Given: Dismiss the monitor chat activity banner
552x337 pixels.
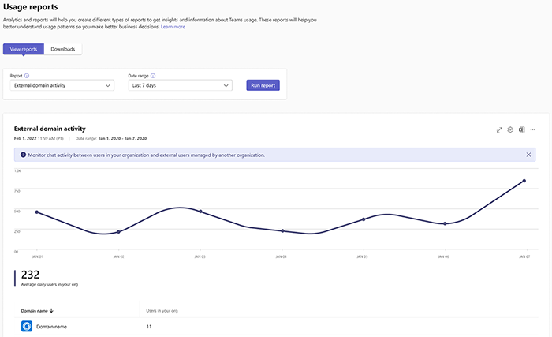Looking at the screenshot, I should point(528,155).
